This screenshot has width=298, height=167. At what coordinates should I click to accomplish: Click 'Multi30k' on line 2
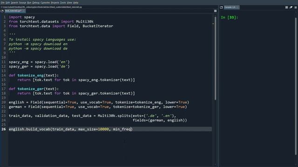coord(85,22)
